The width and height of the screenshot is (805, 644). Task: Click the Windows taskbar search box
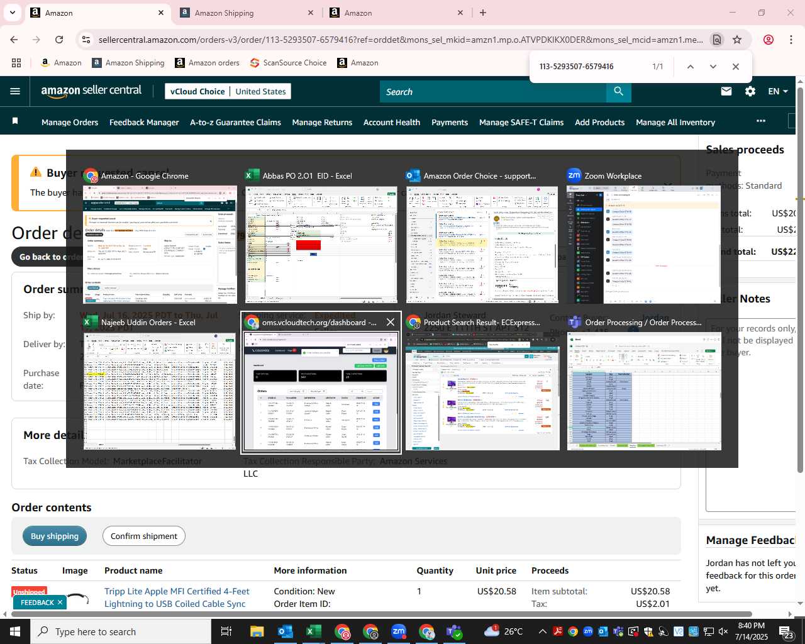click(121, 631)
